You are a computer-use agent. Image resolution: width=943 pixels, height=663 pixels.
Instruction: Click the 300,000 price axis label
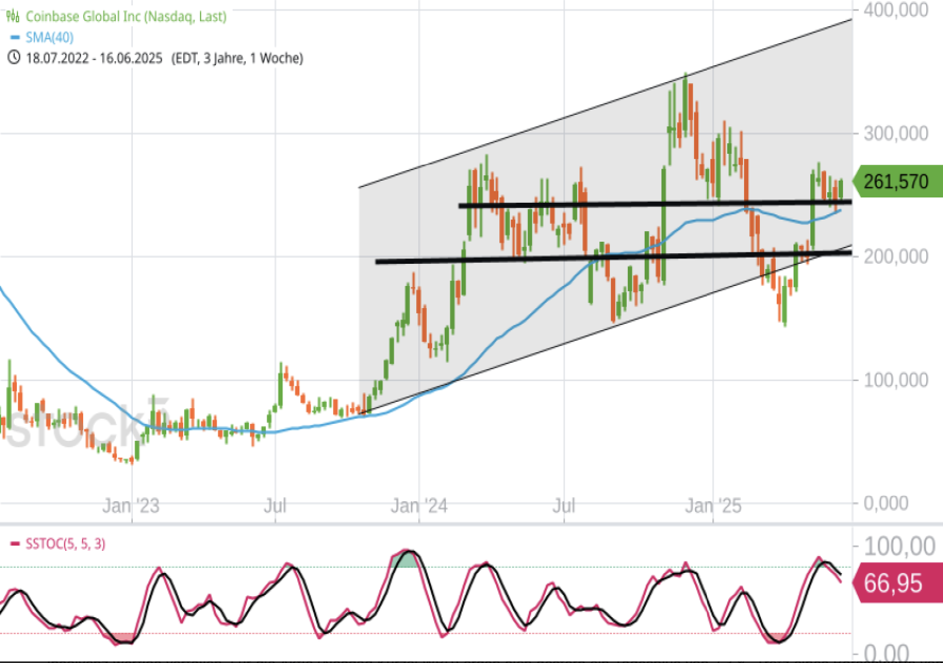[x=896, y=133]
